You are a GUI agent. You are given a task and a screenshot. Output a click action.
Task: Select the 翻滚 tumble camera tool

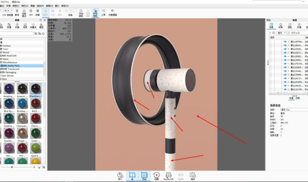click(45, 12)
